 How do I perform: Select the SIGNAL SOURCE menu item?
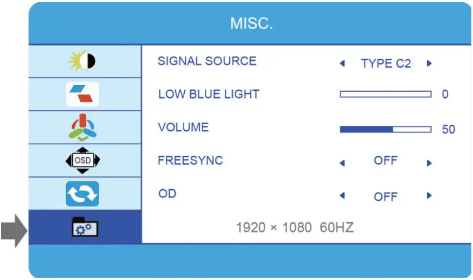click(x=207, y=61)
